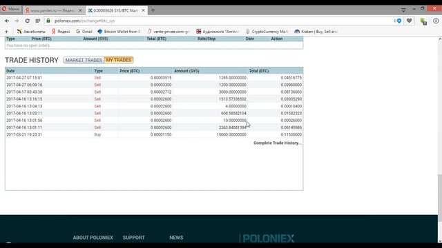Go forward to next page
442x248 pixels.
tap(17, 21)
